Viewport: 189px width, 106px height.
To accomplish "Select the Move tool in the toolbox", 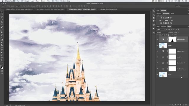I will pyautogui.click(x=2, y=12).
